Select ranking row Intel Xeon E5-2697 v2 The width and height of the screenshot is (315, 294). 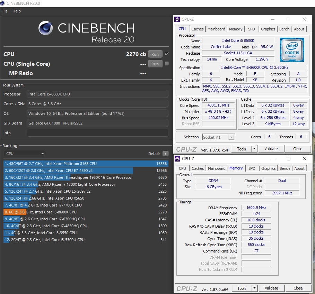pos(86,191)
